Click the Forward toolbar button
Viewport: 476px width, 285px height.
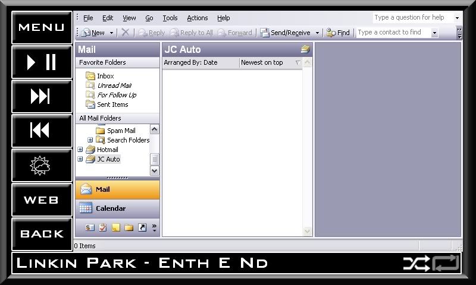click(x=234, y=33)
